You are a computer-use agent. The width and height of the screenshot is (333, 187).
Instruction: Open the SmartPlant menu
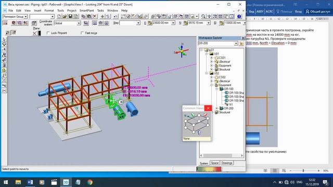click(87, 10)
